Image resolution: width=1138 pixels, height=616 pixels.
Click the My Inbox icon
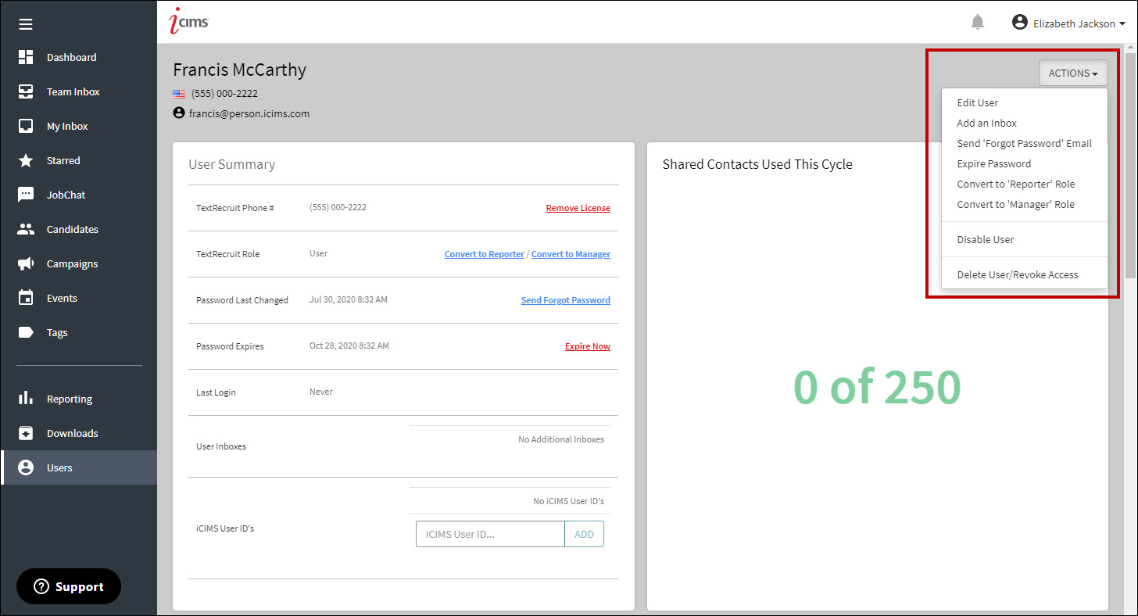26,126
